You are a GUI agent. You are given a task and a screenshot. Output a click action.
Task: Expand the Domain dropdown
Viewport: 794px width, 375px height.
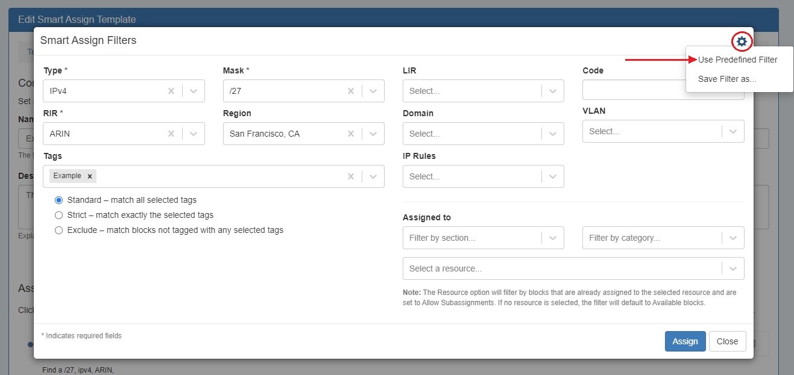552,134
